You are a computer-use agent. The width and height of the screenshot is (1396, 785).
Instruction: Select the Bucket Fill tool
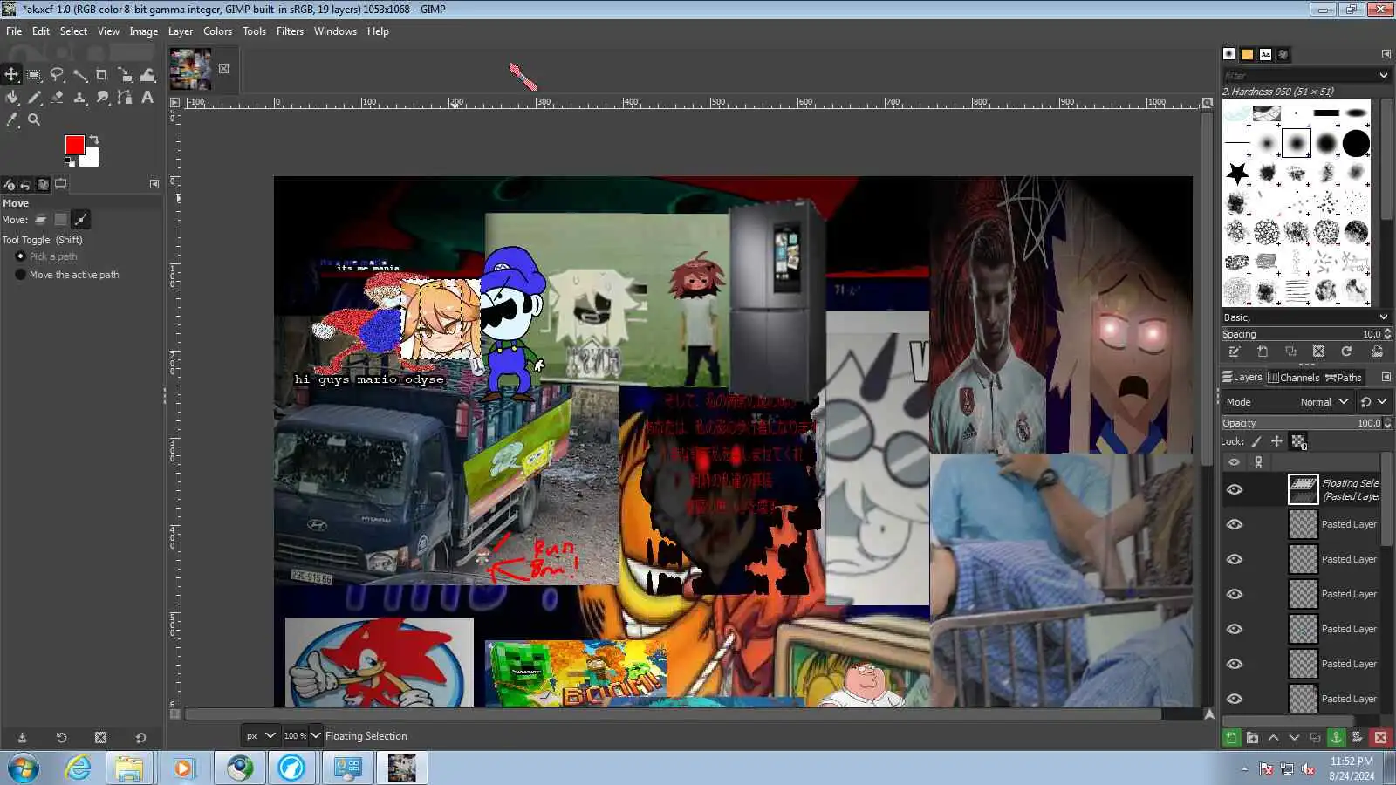click(x=11, y=97)
